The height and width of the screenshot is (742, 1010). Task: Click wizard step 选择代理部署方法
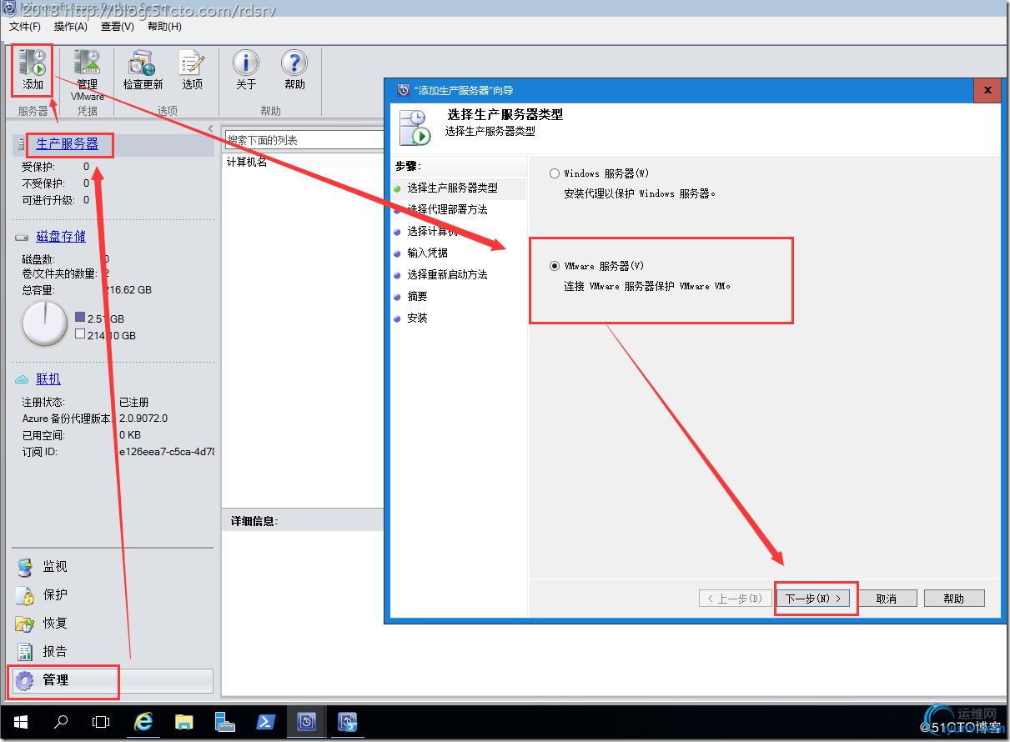[447, 209]
